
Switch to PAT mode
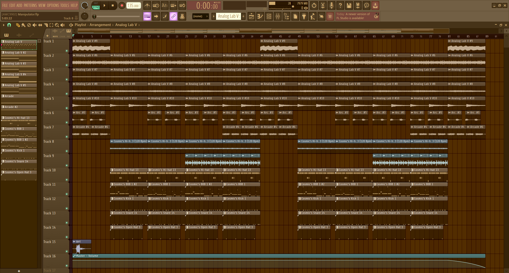coord(96,3)
